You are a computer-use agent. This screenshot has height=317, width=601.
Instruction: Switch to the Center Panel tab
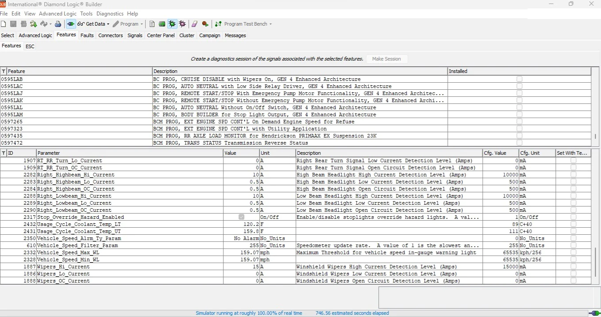click(161, 35)
